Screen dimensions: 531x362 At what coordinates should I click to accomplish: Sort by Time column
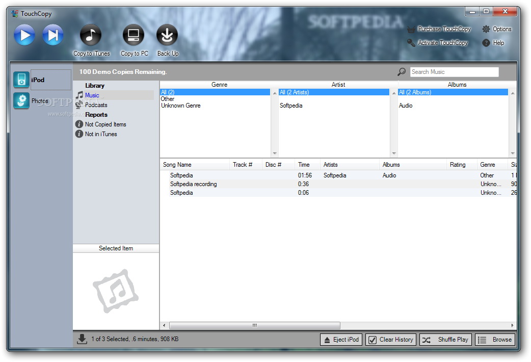(307, 165)
